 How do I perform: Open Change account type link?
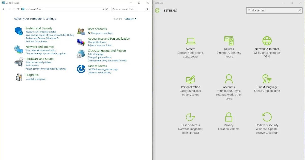tap(102, 33)
